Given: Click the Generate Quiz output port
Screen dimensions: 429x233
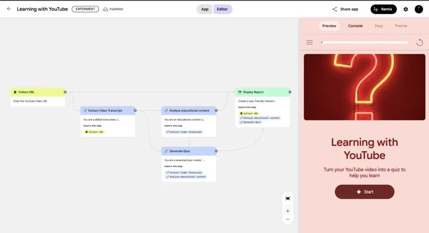Looking at the screenshot, I should (x=216, y=151).
